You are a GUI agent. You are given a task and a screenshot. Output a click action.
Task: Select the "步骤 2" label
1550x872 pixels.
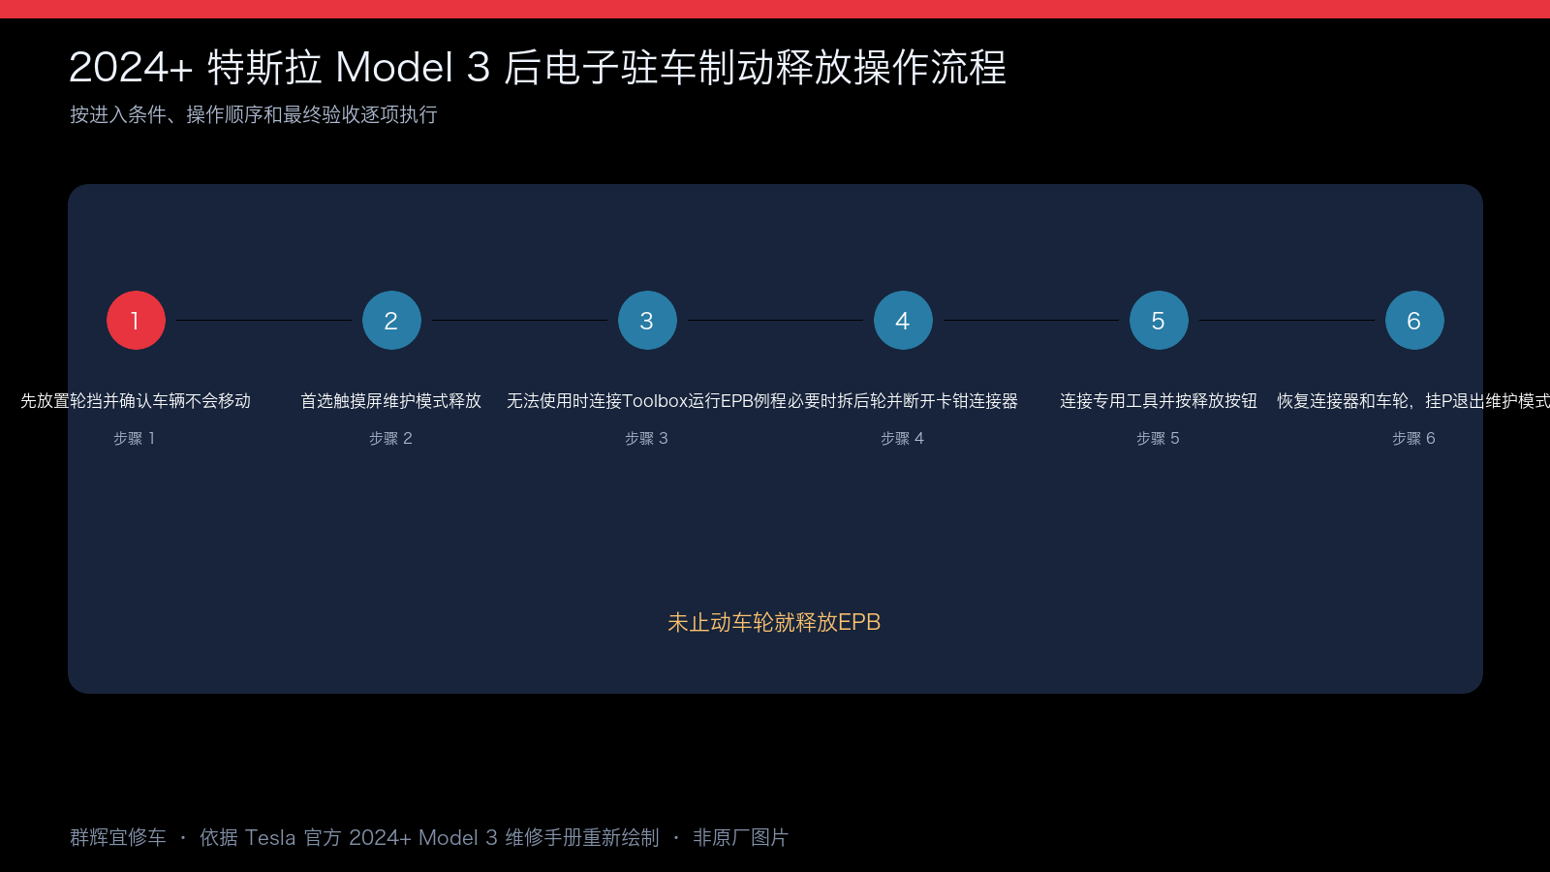391,439
